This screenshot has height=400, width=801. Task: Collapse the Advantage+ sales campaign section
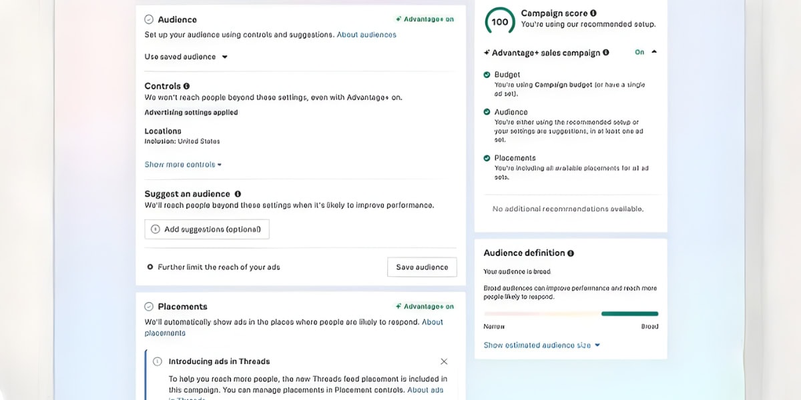[x=653, y=52]
